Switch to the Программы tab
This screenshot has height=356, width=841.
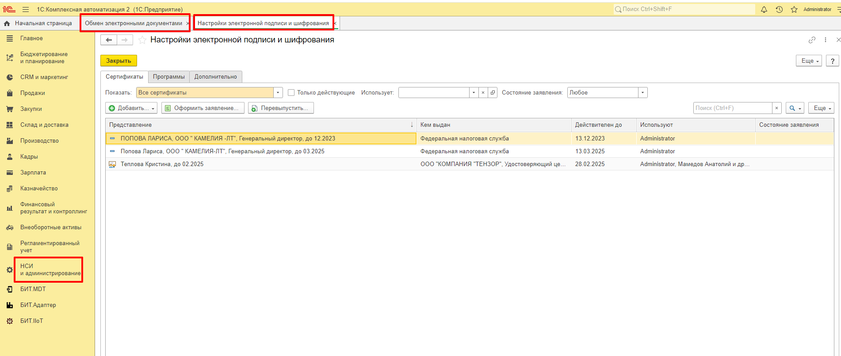click(168, 77)
